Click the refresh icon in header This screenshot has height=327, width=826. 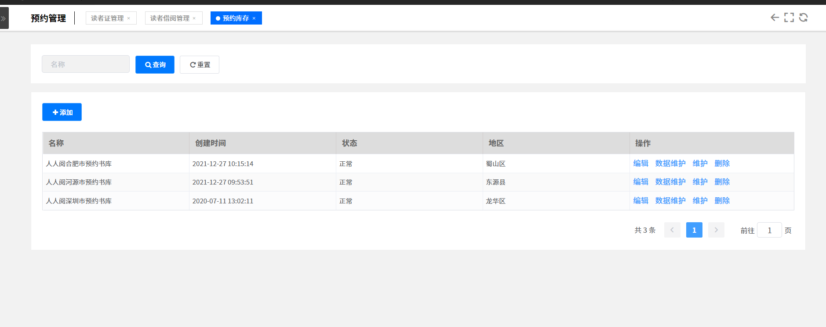point(803,18)
